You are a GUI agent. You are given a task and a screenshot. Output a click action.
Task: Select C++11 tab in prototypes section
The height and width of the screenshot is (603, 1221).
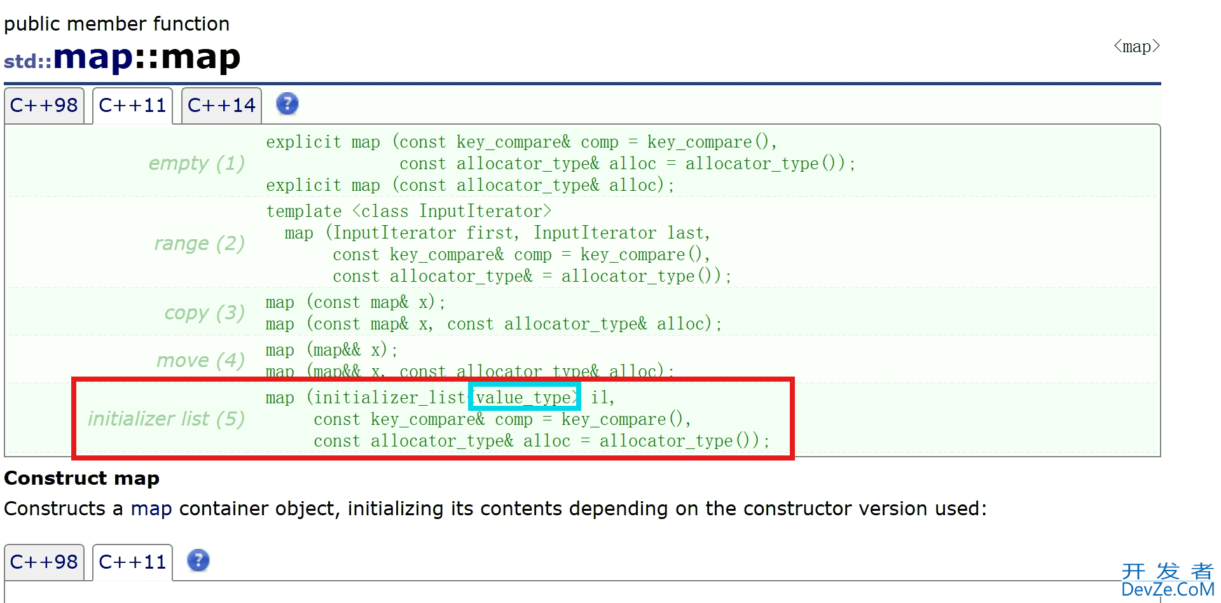[133, 106]
